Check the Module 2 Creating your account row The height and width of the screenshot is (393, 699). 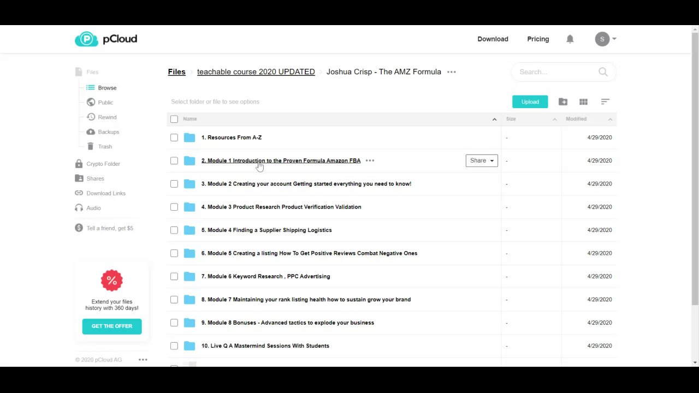(174, 184)
